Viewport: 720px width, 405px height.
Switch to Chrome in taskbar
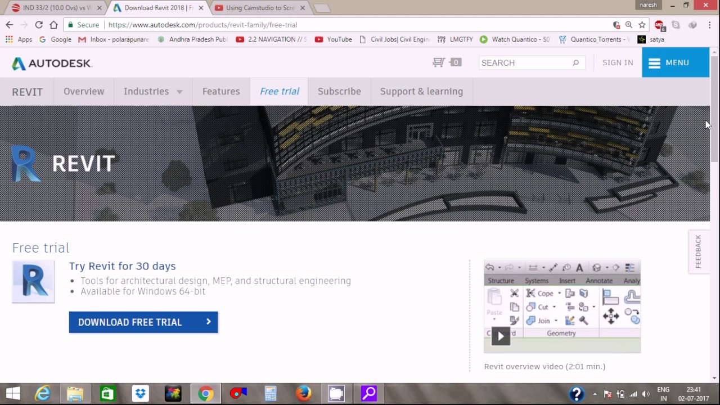point(205,393)
